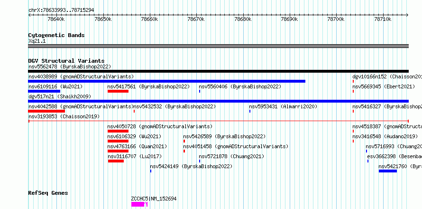Open the dgv10166n152 variant label
The width and height of the screenshot is (422, 209).
click(387, 76)
